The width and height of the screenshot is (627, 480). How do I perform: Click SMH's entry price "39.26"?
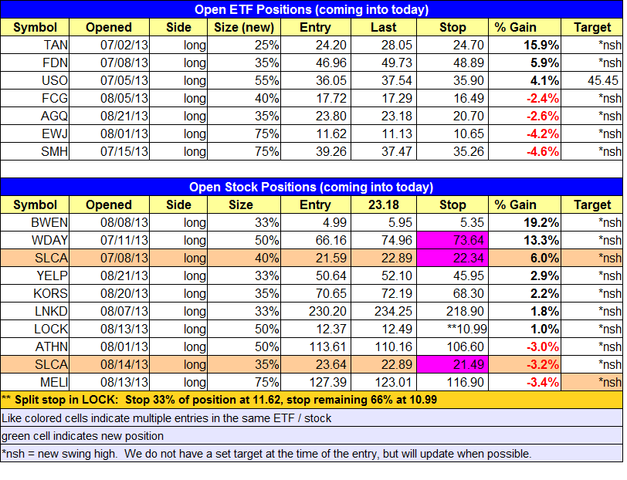click(x=316, y=151)
